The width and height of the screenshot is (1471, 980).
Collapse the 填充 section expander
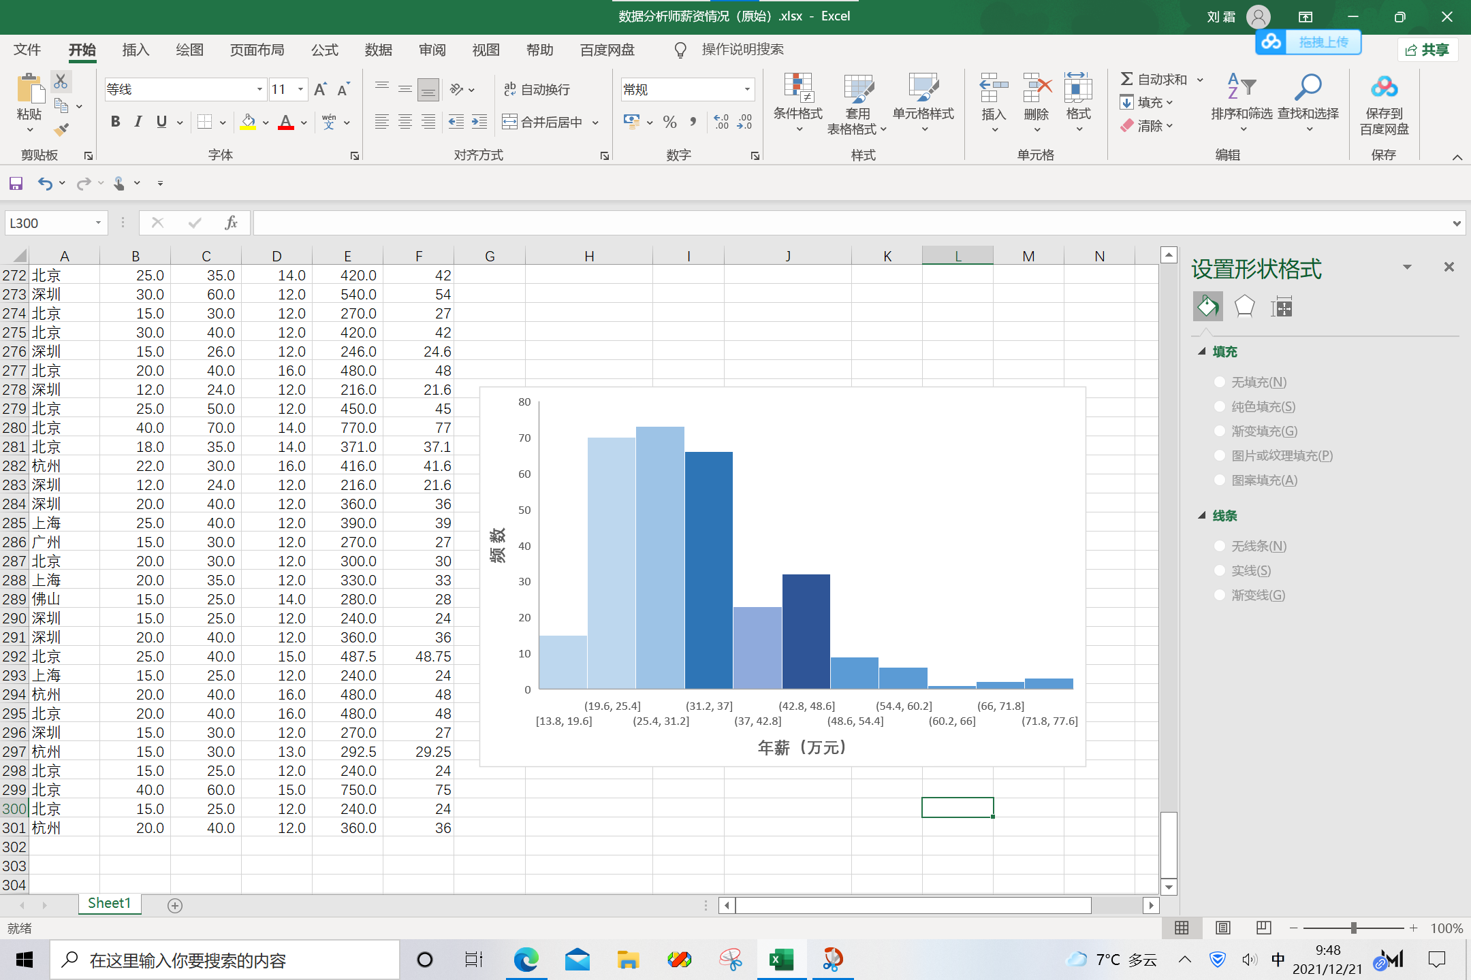point(1202,352)
